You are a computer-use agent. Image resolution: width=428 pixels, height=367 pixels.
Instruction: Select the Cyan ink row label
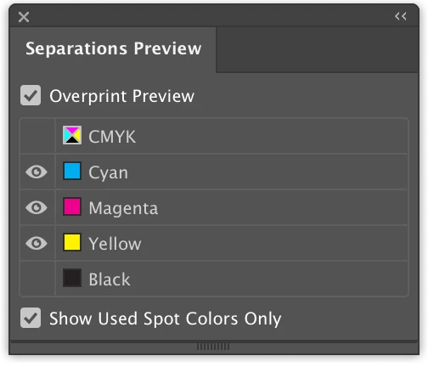tap(108, 172)
